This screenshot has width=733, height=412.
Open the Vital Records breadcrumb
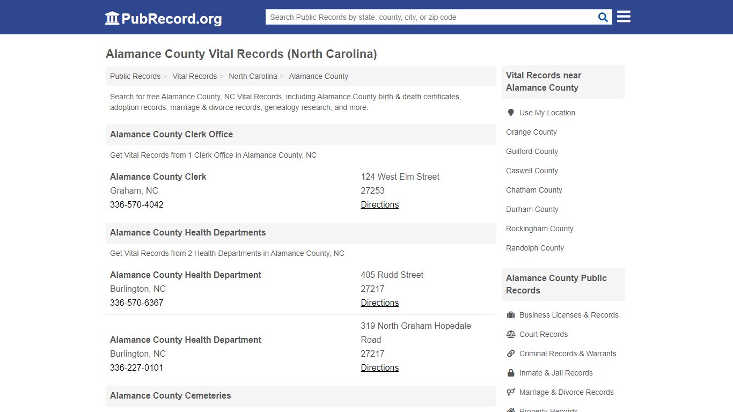tap(195, 76)
